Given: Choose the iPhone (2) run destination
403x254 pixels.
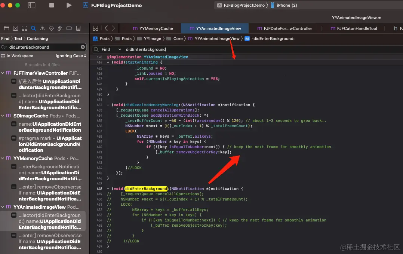Looking at the screenshot, I should click(284, 5).
